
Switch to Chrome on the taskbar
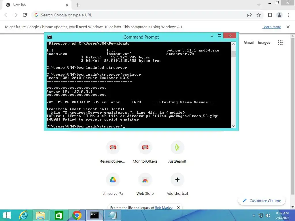[77, 215]
